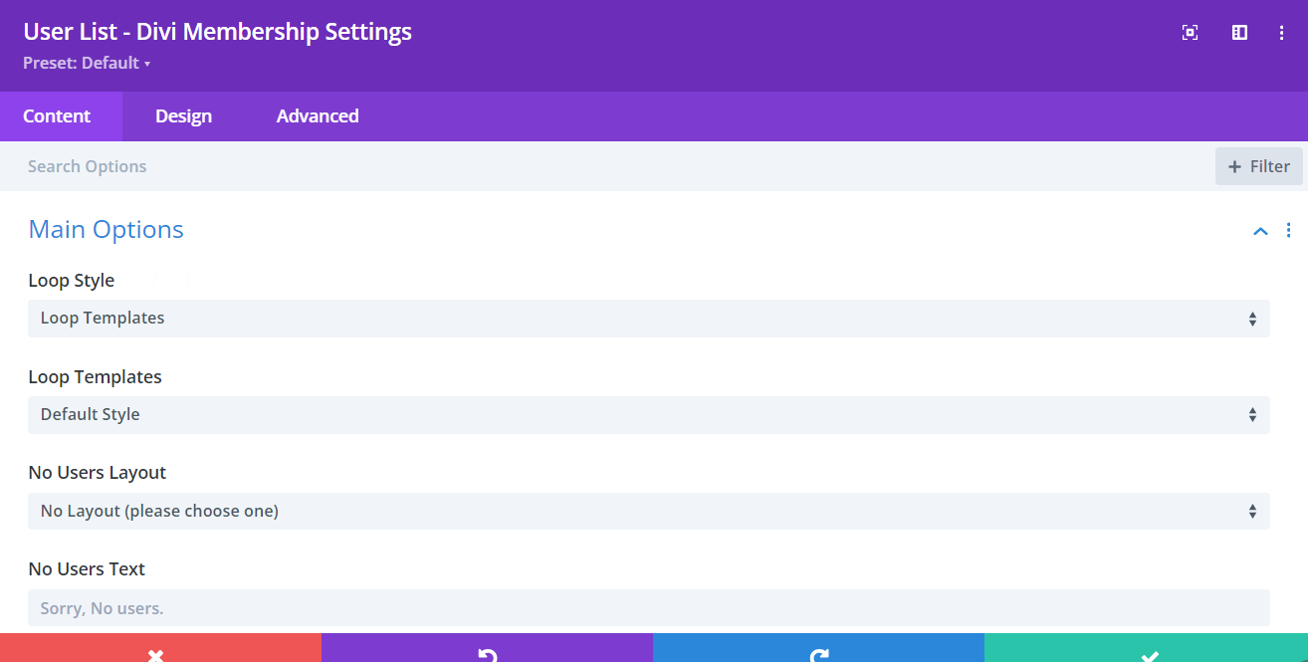Viewport: 1308px width, 662px height.
Task: Click the Filter button
Action: point(1258,166)
